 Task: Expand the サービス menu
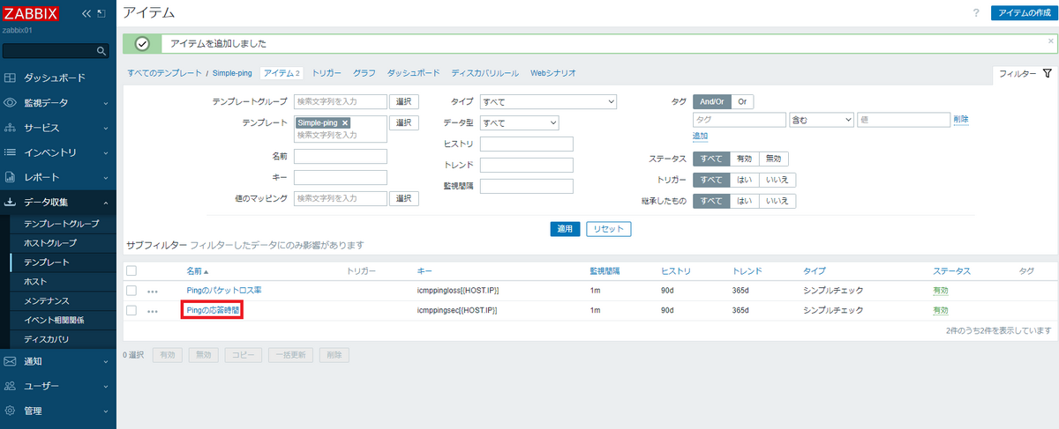[105, 128]
